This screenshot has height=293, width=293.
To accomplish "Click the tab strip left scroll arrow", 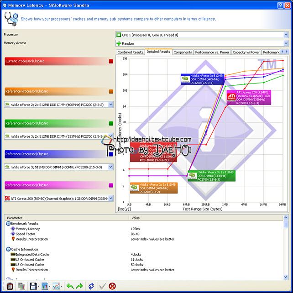I will pos(283,51).
